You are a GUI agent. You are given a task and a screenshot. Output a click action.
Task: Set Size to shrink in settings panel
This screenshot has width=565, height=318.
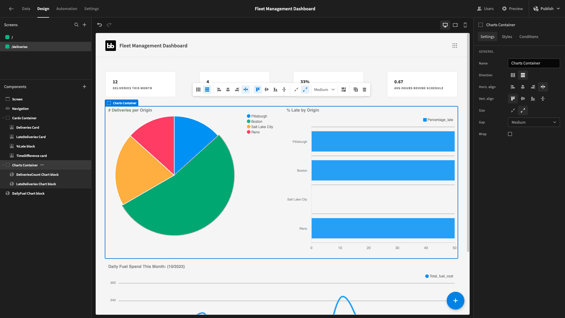[x=513, y=110]
